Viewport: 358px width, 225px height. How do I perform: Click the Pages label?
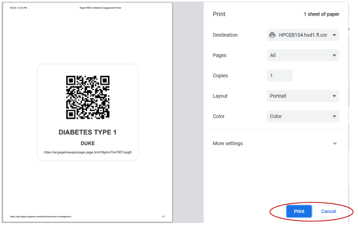pos(220,56)
